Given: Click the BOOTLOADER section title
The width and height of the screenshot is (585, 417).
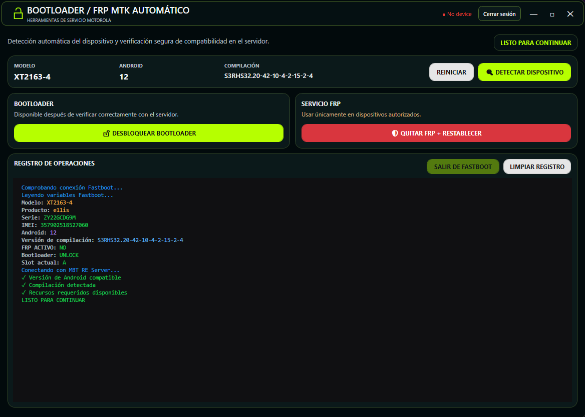Looking at the screenshot, I should [34, 104].
